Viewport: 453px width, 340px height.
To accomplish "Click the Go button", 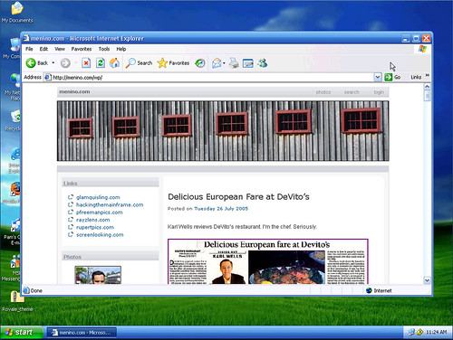I will point(392,77).
